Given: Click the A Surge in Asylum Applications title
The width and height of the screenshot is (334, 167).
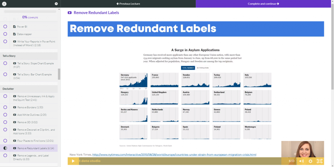Looking at the screenshot, I should pos(195,50).
